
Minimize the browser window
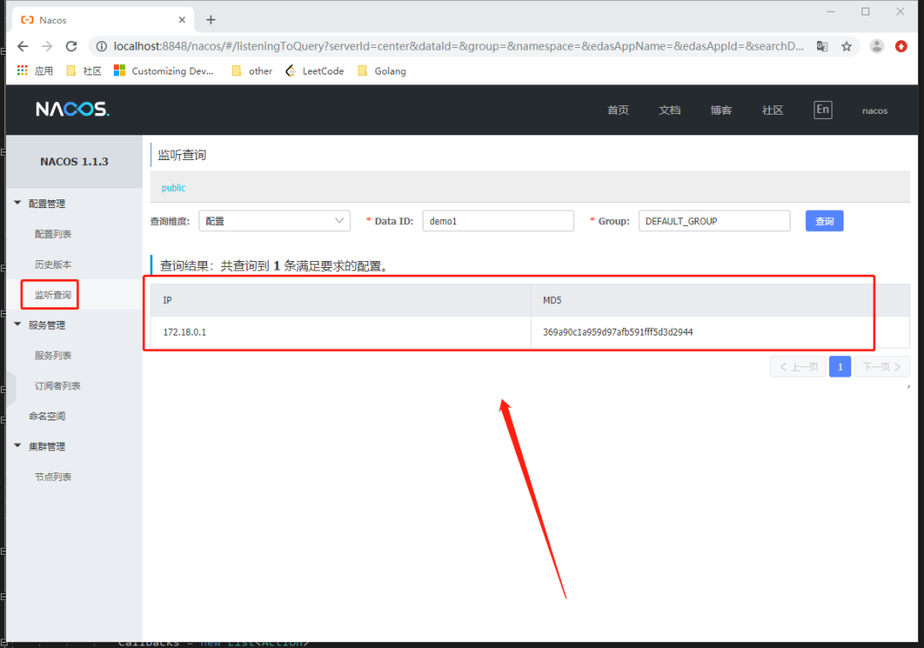point(831,12)
